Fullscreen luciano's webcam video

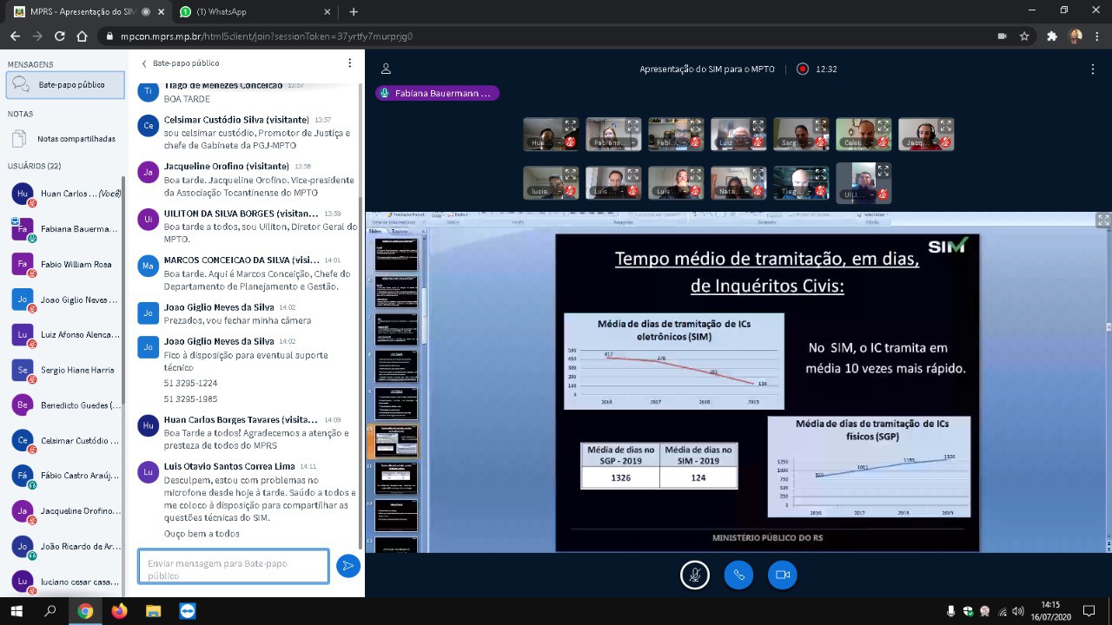(571, 174)
